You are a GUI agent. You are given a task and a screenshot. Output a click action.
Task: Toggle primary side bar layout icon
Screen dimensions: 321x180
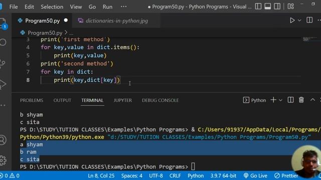[x=258, y=6]
